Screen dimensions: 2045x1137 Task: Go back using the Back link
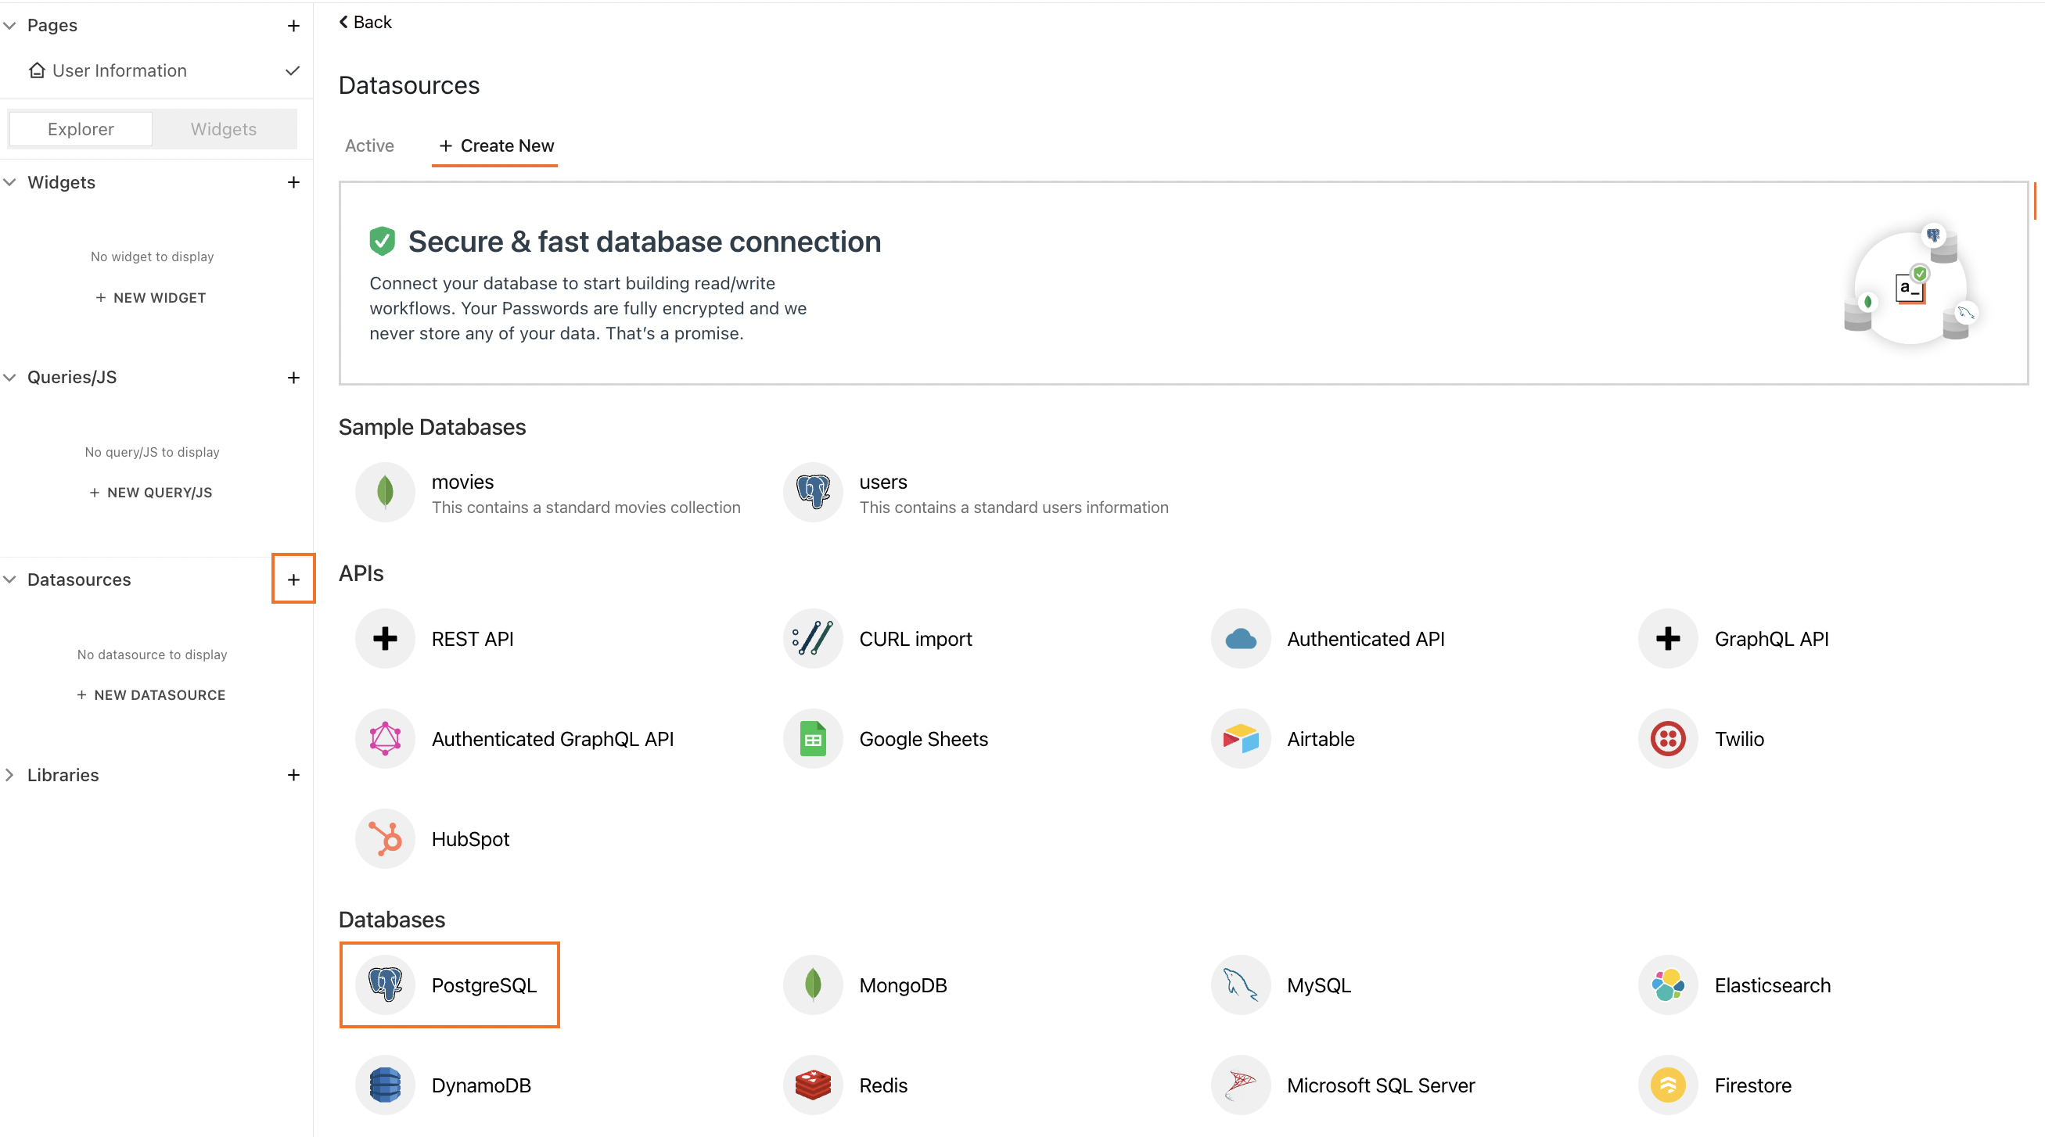[365, 22]
